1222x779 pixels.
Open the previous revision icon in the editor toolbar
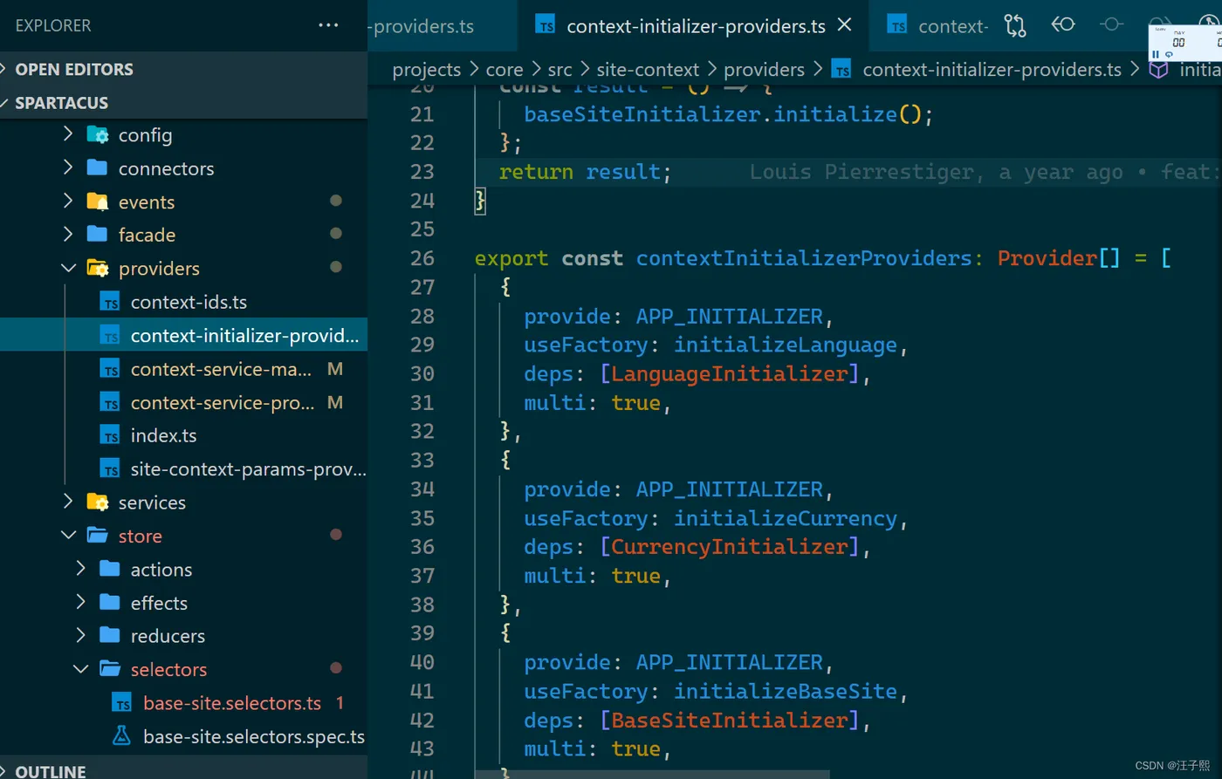pos(1063,24)
